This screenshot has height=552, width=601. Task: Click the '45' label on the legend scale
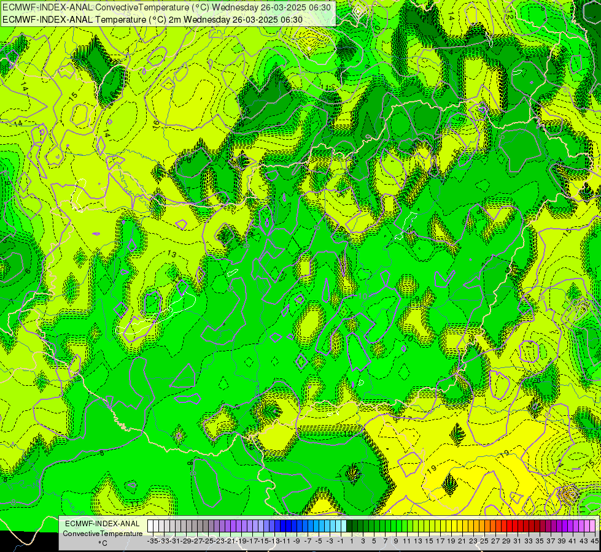point(594,541)
